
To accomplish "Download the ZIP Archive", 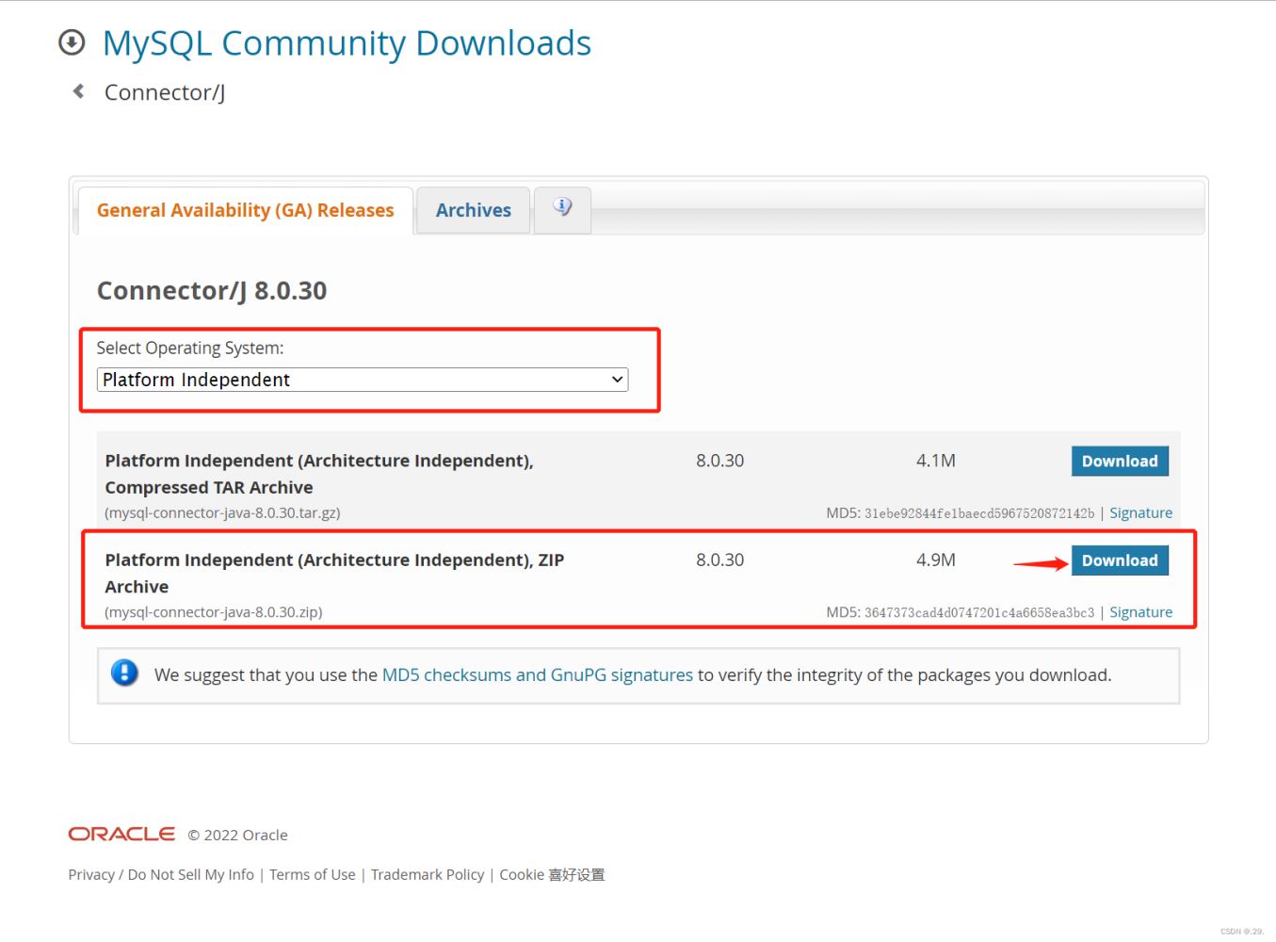I will (x=1120, y=560).
